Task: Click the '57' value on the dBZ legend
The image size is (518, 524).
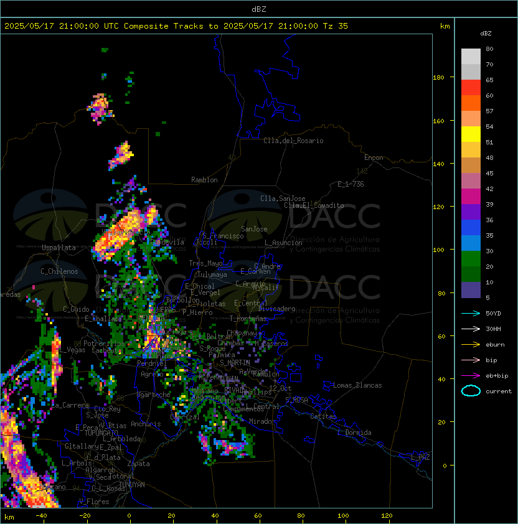Action: (489, 111)
